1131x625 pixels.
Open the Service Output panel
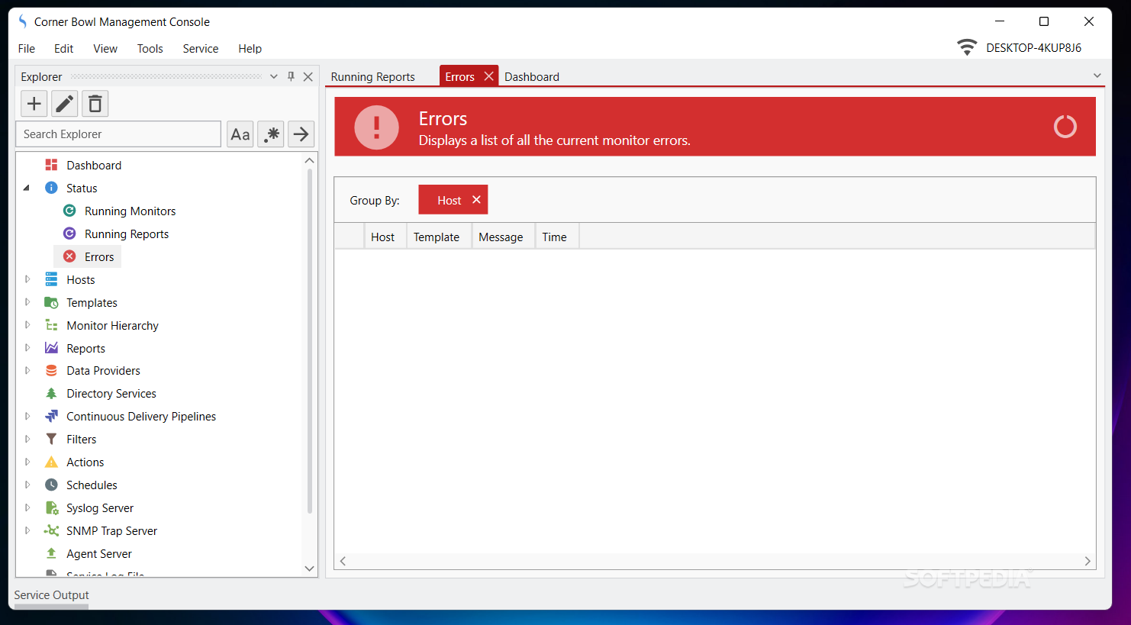coord(51,595)
